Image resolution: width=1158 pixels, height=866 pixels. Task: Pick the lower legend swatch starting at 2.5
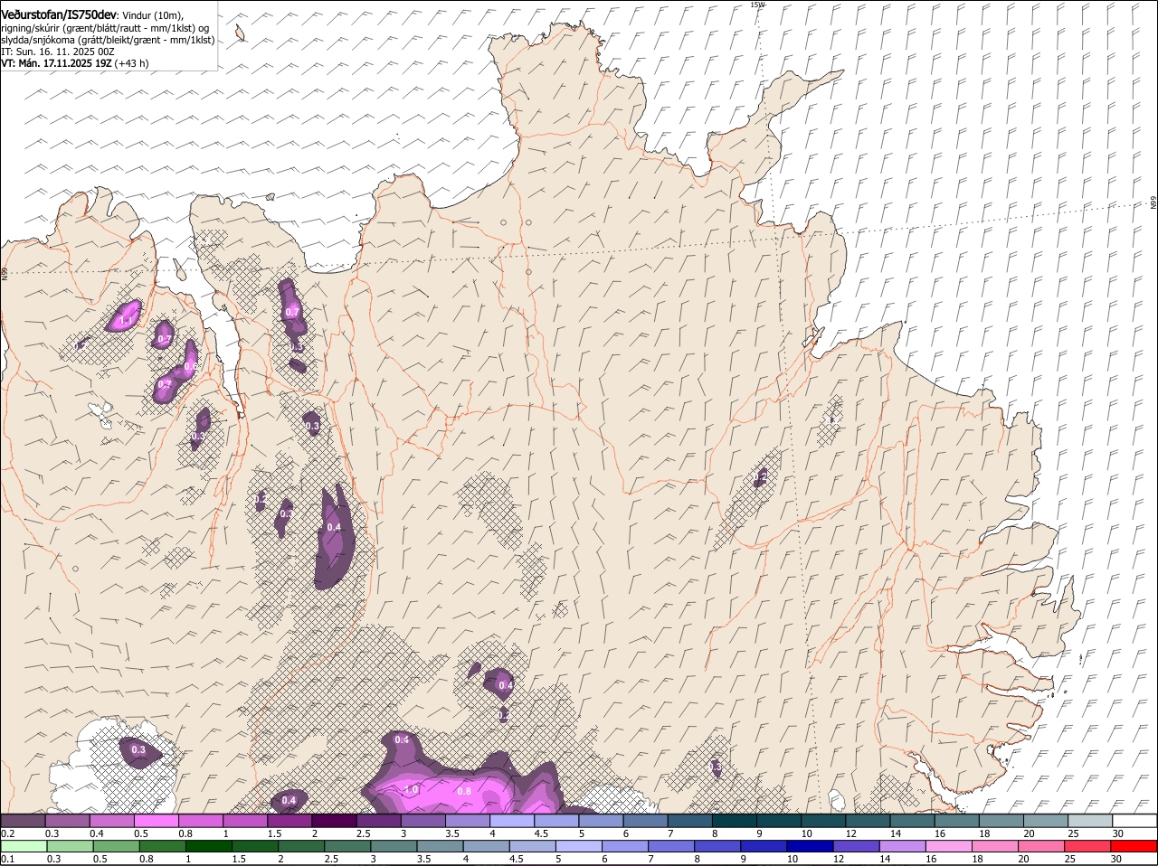coord(347,846)
